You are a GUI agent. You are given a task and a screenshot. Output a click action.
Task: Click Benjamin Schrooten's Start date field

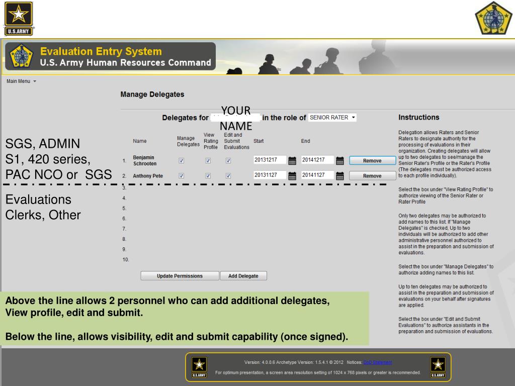(269, 160)
